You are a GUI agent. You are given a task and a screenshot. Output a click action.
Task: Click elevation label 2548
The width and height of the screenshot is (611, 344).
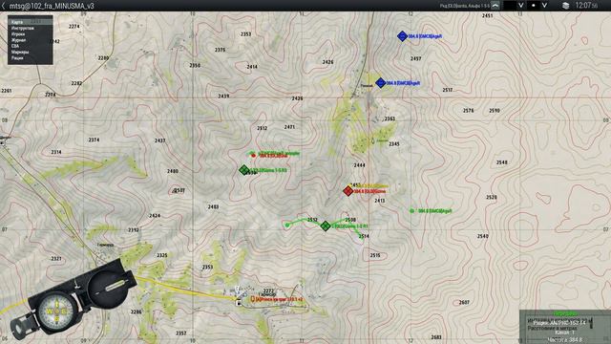click(x=501, y=162)
